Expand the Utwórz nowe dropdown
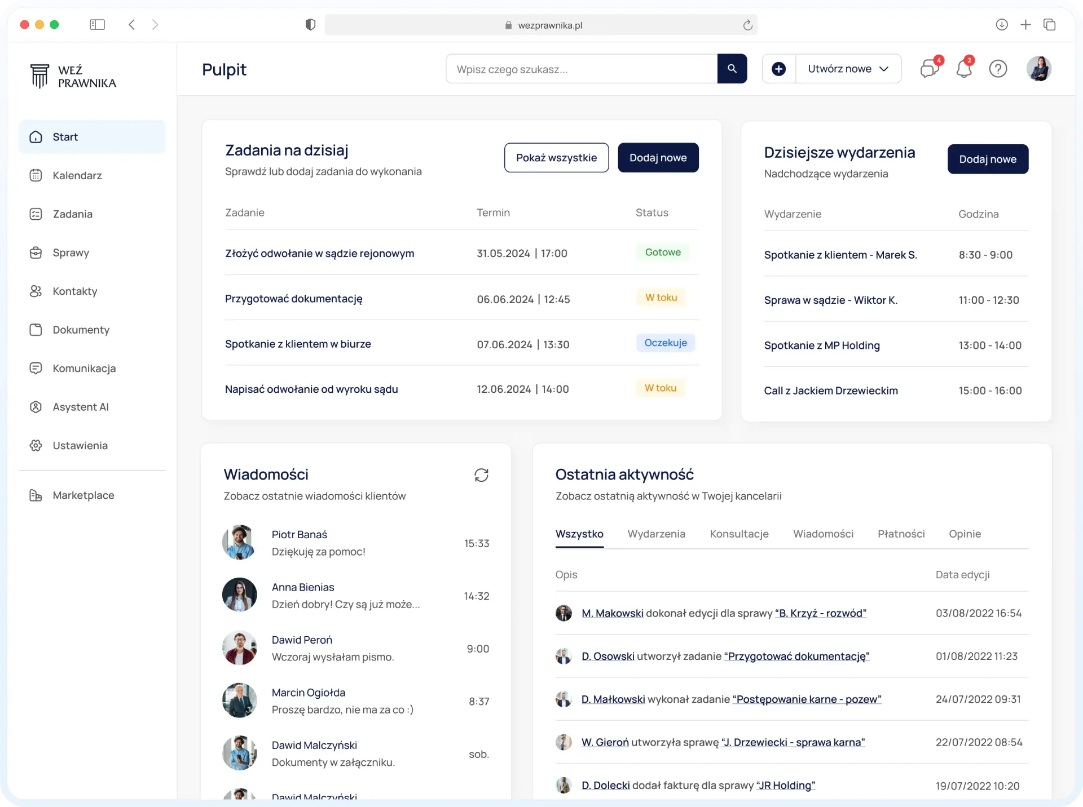Image resolution: width=1083 pixels, height=807 pixels. coord(848,69)
